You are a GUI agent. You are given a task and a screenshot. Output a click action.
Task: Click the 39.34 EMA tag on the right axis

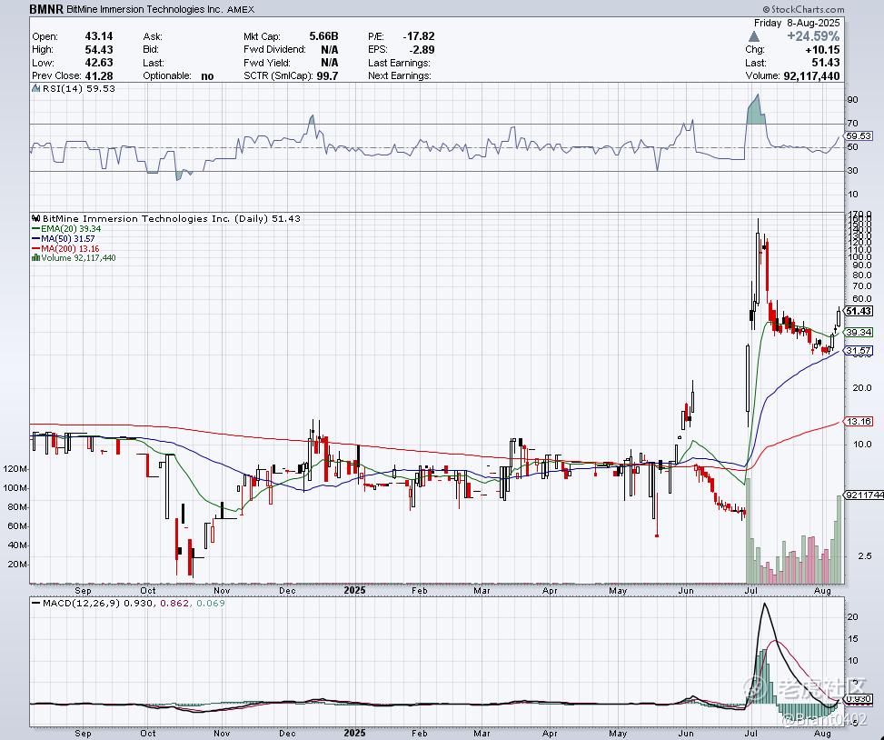(859, 332)
